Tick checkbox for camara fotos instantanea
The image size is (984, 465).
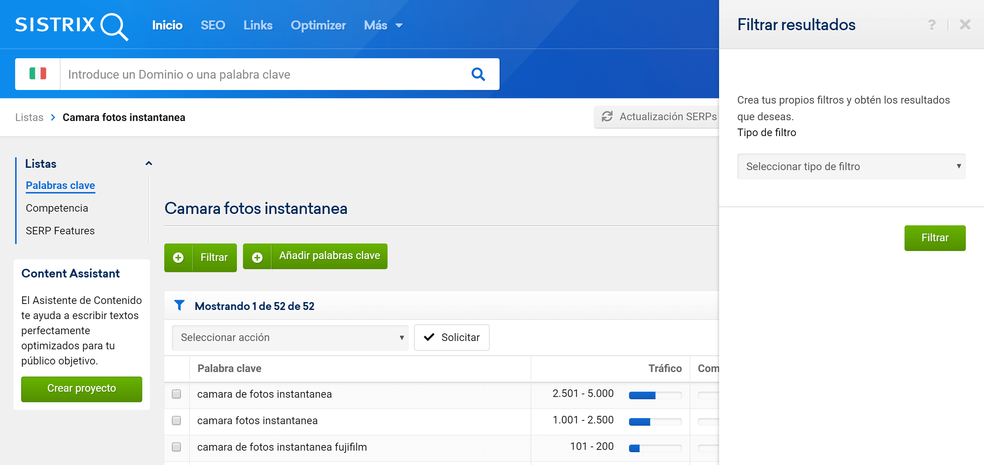[176, 420]
